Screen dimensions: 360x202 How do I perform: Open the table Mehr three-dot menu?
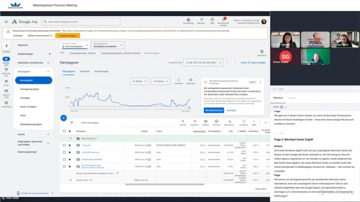pos(254,121)
